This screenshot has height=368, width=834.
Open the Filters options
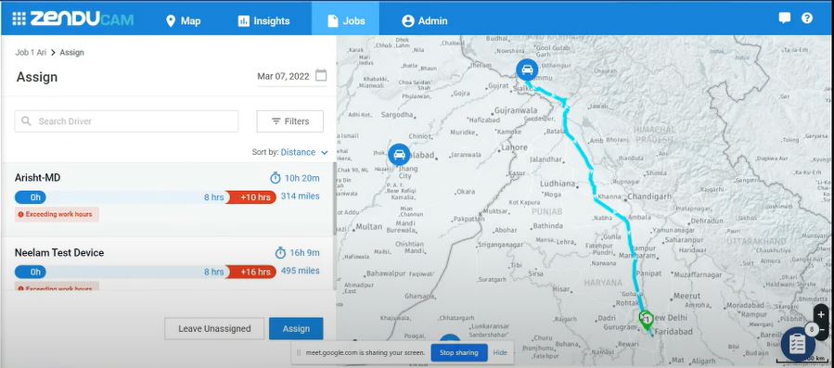tap(289, 121)
